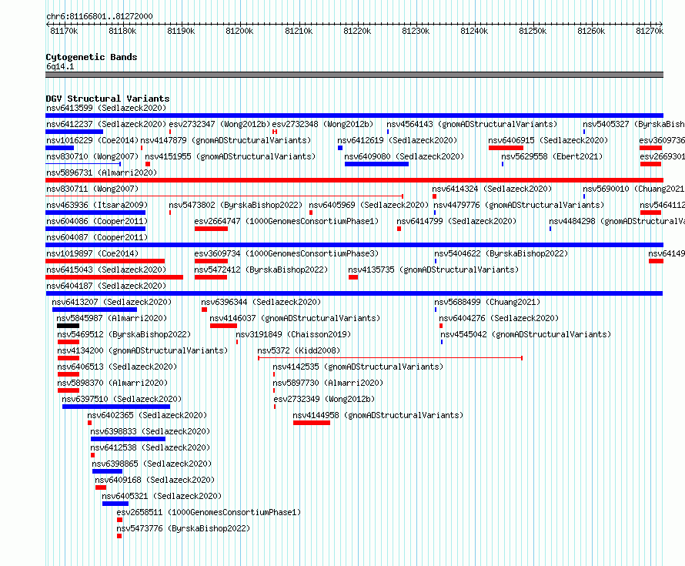
Task: Open nsv6414324 (Sedlazeck2020) variant
Action: click(492, 189)
